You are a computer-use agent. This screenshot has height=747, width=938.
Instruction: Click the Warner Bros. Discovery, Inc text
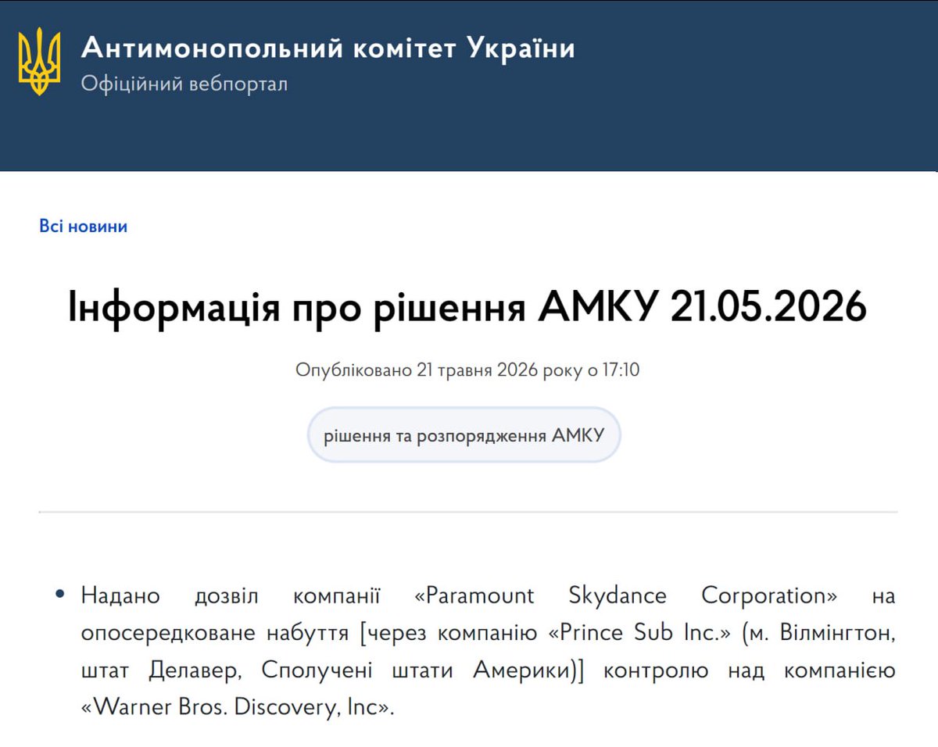tap(235, 708)
